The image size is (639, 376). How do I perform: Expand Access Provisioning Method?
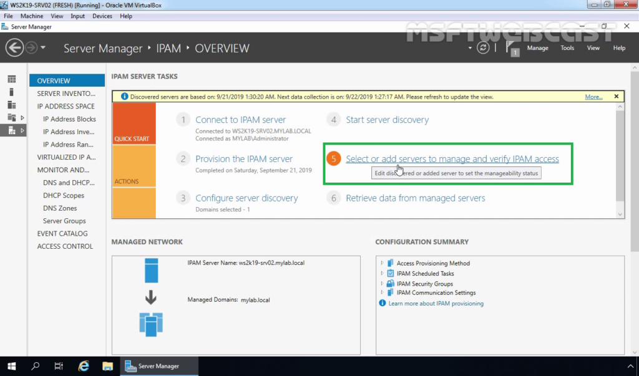pos(382,263)
